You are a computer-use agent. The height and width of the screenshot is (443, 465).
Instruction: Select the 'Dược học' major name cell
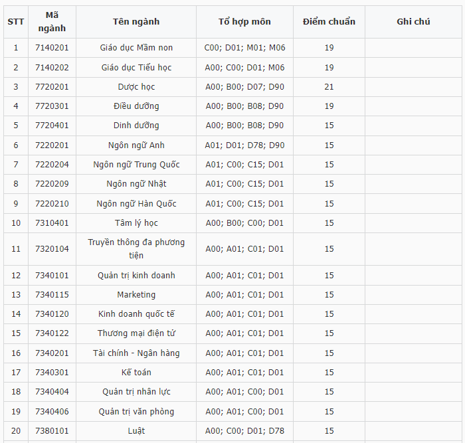pos(136,87)
